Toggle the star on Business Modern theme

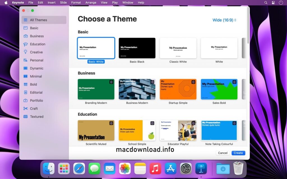(152, 82)
